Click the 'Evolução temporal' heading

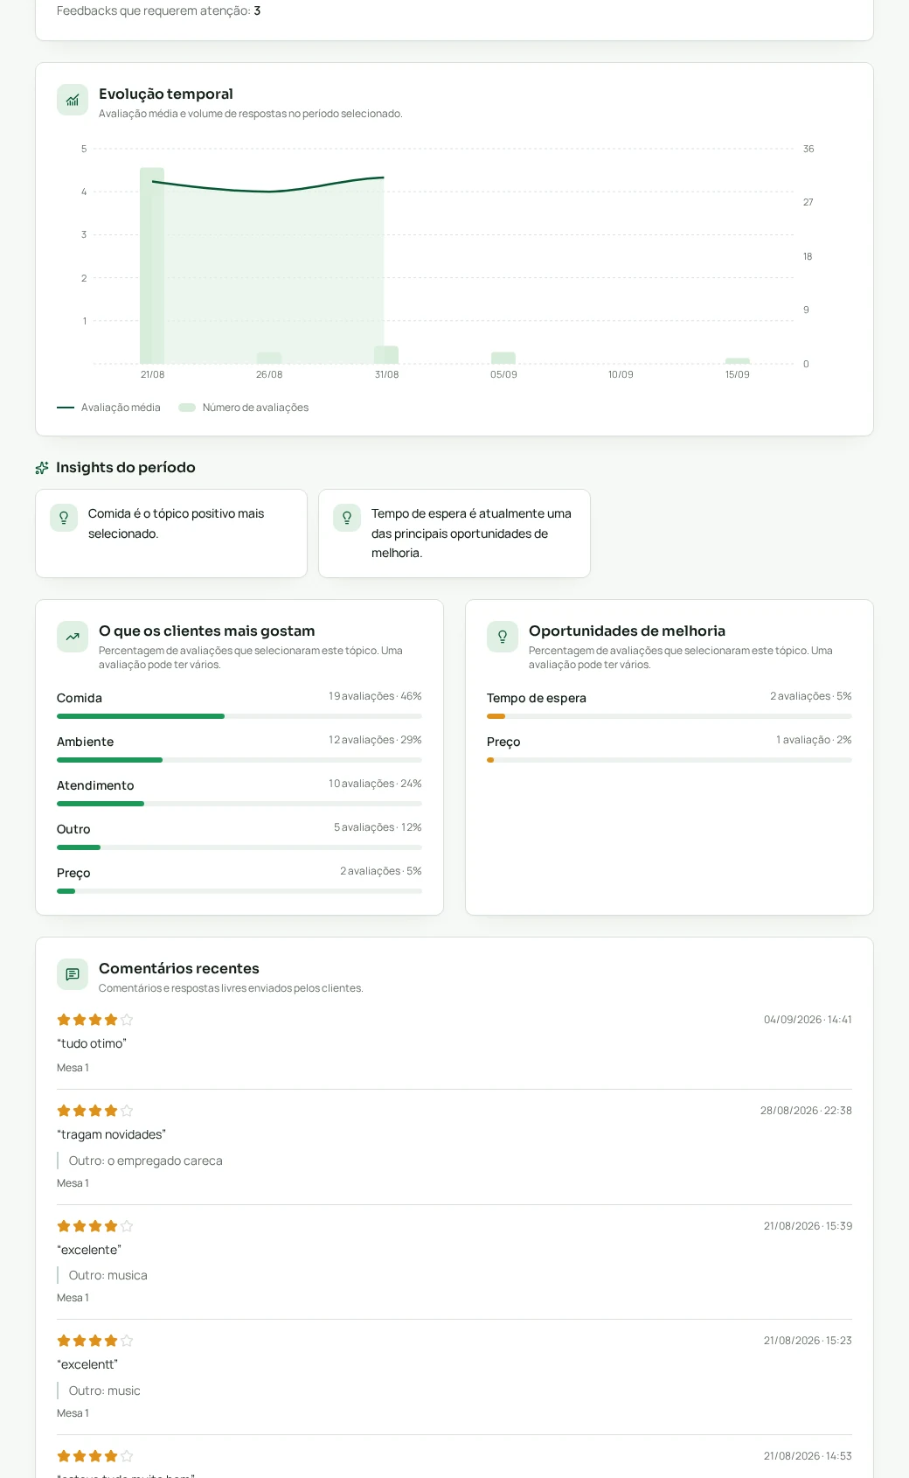click(166, 94)
